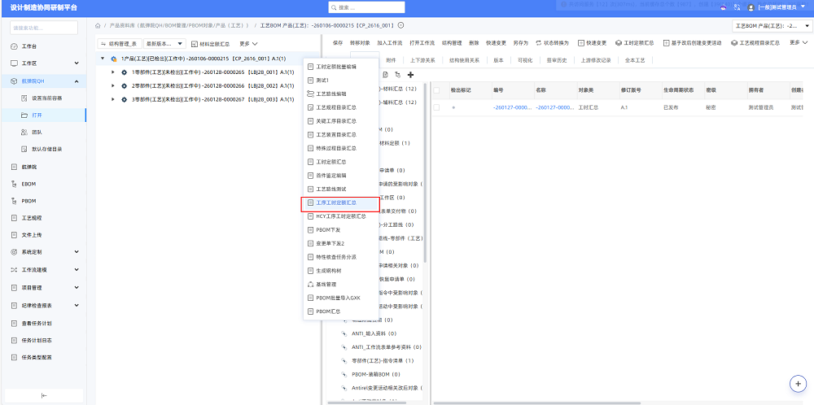Click the 查看任务计划 document icon
The height and width of the screenshot is (405, 814).
click(14, 323)
